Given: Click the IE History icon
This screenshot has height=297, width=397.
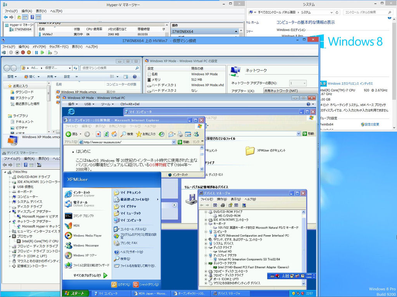Looking at the screenshot, I should (162, 134).
